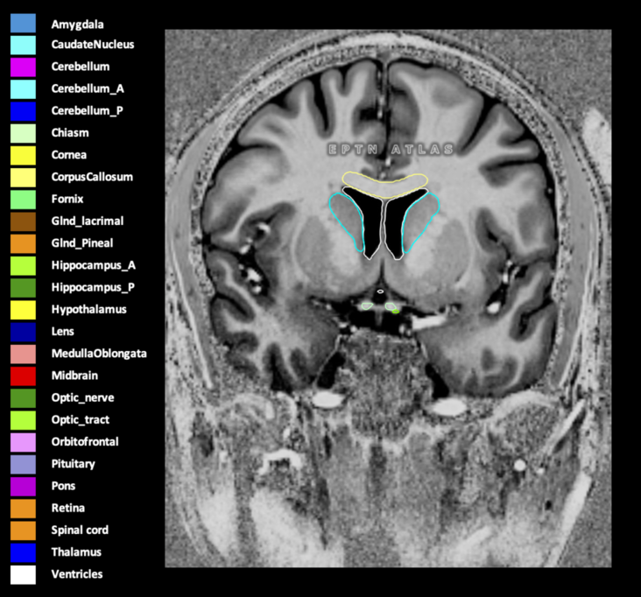The image size is (641, 597).
Task: Click the MedullaOblongata pink swatch
Action: click(23, 355)
